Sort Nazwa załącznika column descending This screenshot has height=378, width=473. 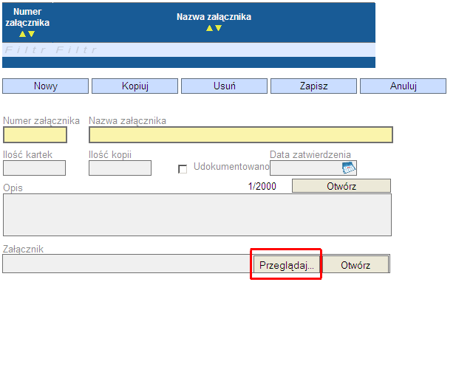click(219, 28)
